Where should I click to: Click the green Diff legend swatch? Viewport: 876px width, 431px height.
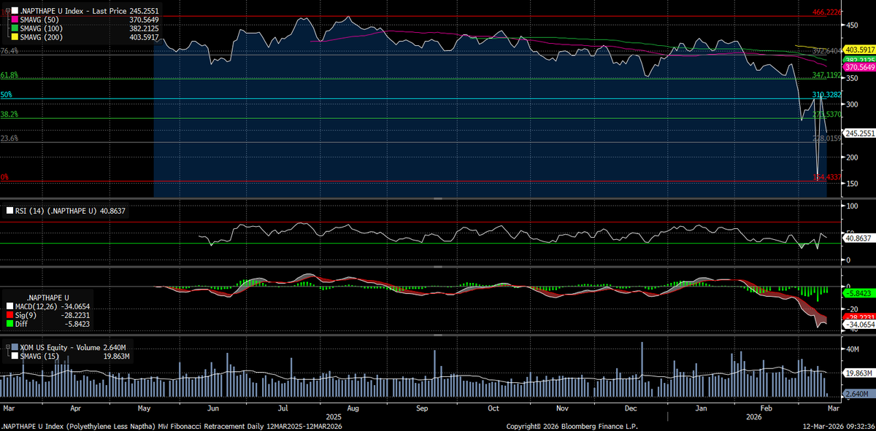coord(9,324)
